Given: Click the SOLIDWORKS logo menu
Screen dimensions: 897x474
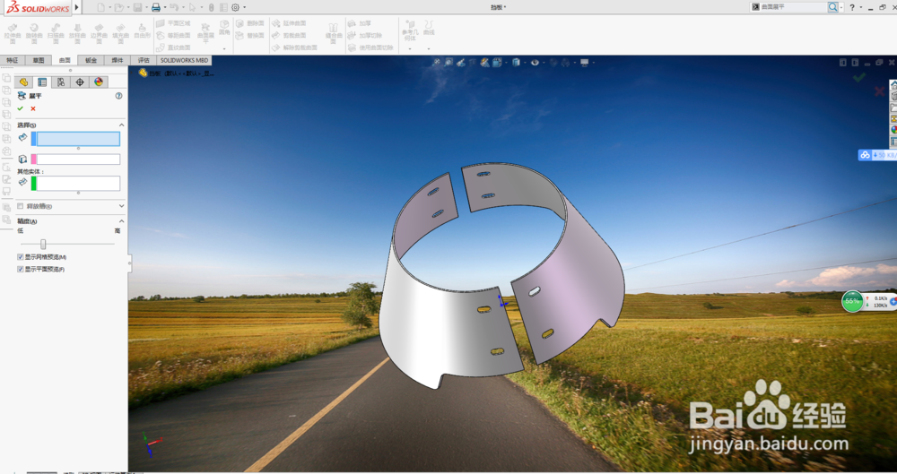Looking at the screenshot, I should 38,7.
